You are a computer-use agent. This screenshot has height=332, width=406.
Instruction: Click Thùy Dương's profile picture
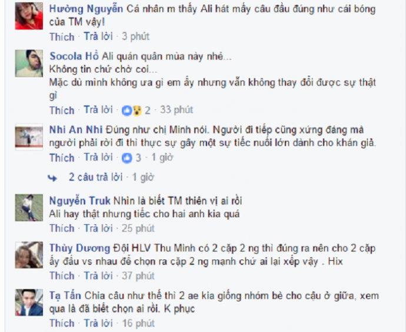[x=29, y=255]
